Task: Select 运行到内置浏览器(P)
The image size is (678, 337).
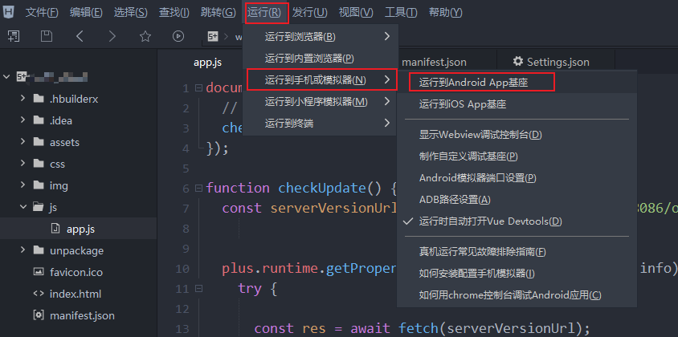Action: pos(320,58)
